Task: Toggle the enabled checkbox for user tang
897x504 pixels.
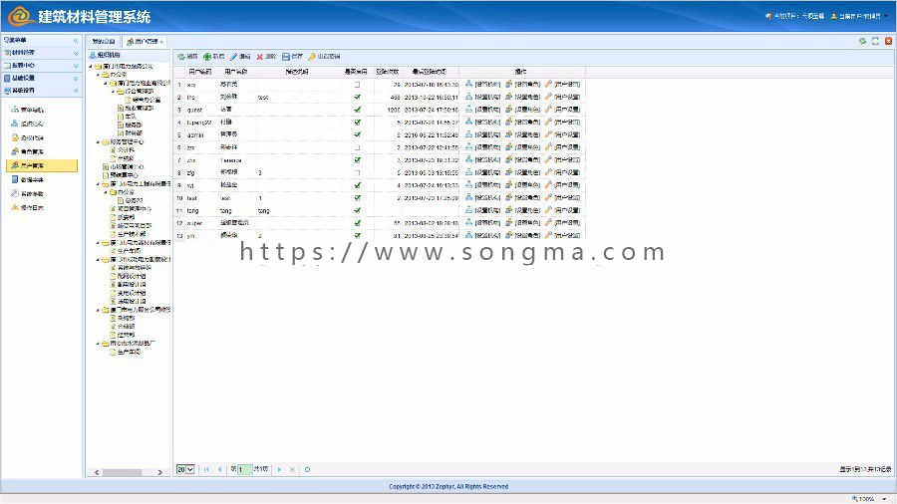Action: 357,210
